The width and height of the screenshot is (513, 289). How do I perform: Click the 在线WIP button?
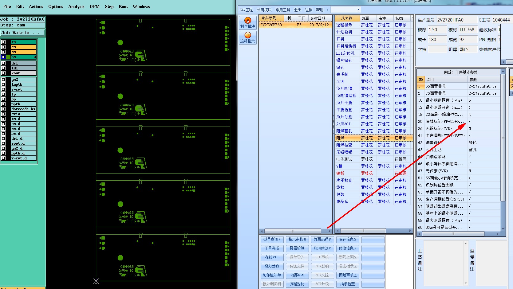(x=272, y=257)
